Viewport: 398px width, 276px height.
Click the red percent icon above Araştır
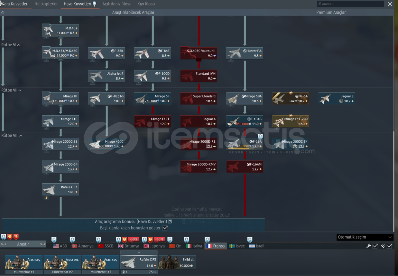tap(16, 237)
